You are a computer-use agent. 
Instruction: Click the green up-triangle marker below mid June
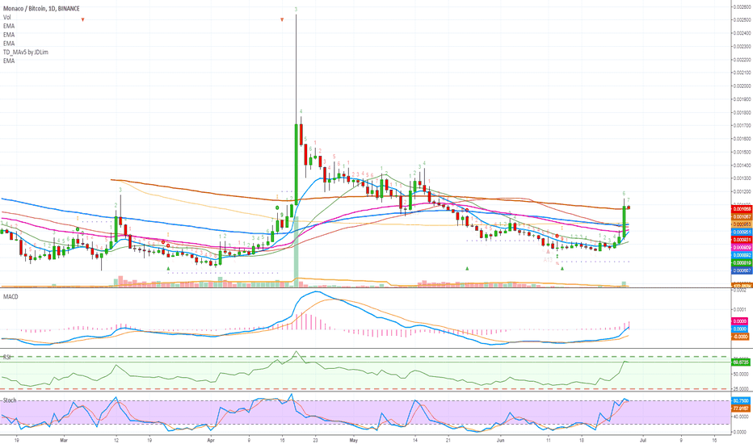pyautogui.click(x=562, y=268)
